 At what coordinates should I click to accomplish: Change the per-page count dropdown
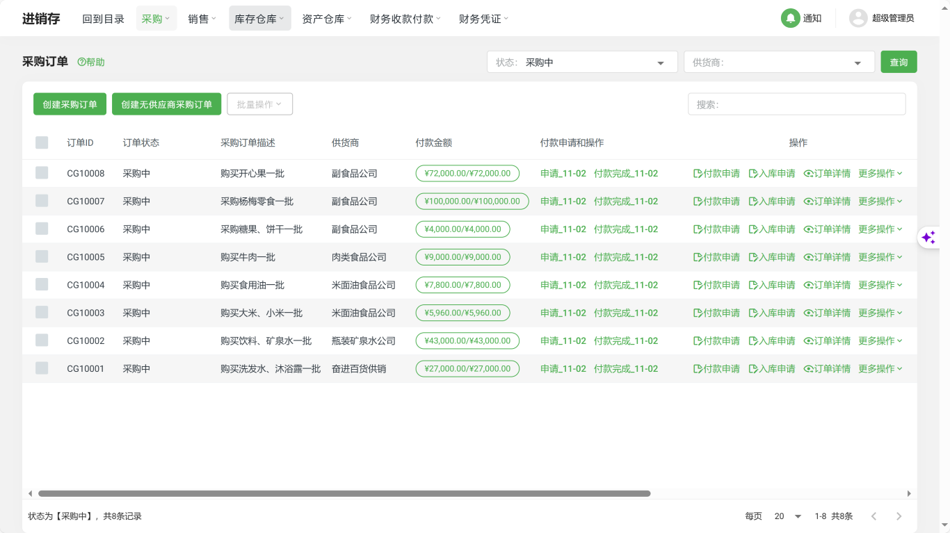pyautogui.click(x=787, y=516)
